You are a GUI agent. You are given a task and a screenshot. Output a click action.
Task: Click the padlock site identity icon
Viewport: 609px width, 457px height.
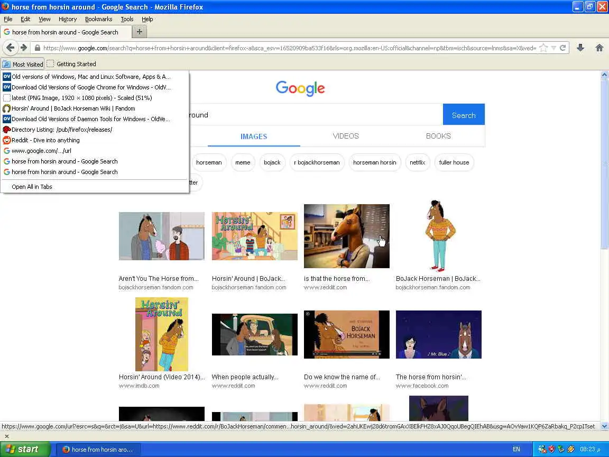tap(38, 48)
